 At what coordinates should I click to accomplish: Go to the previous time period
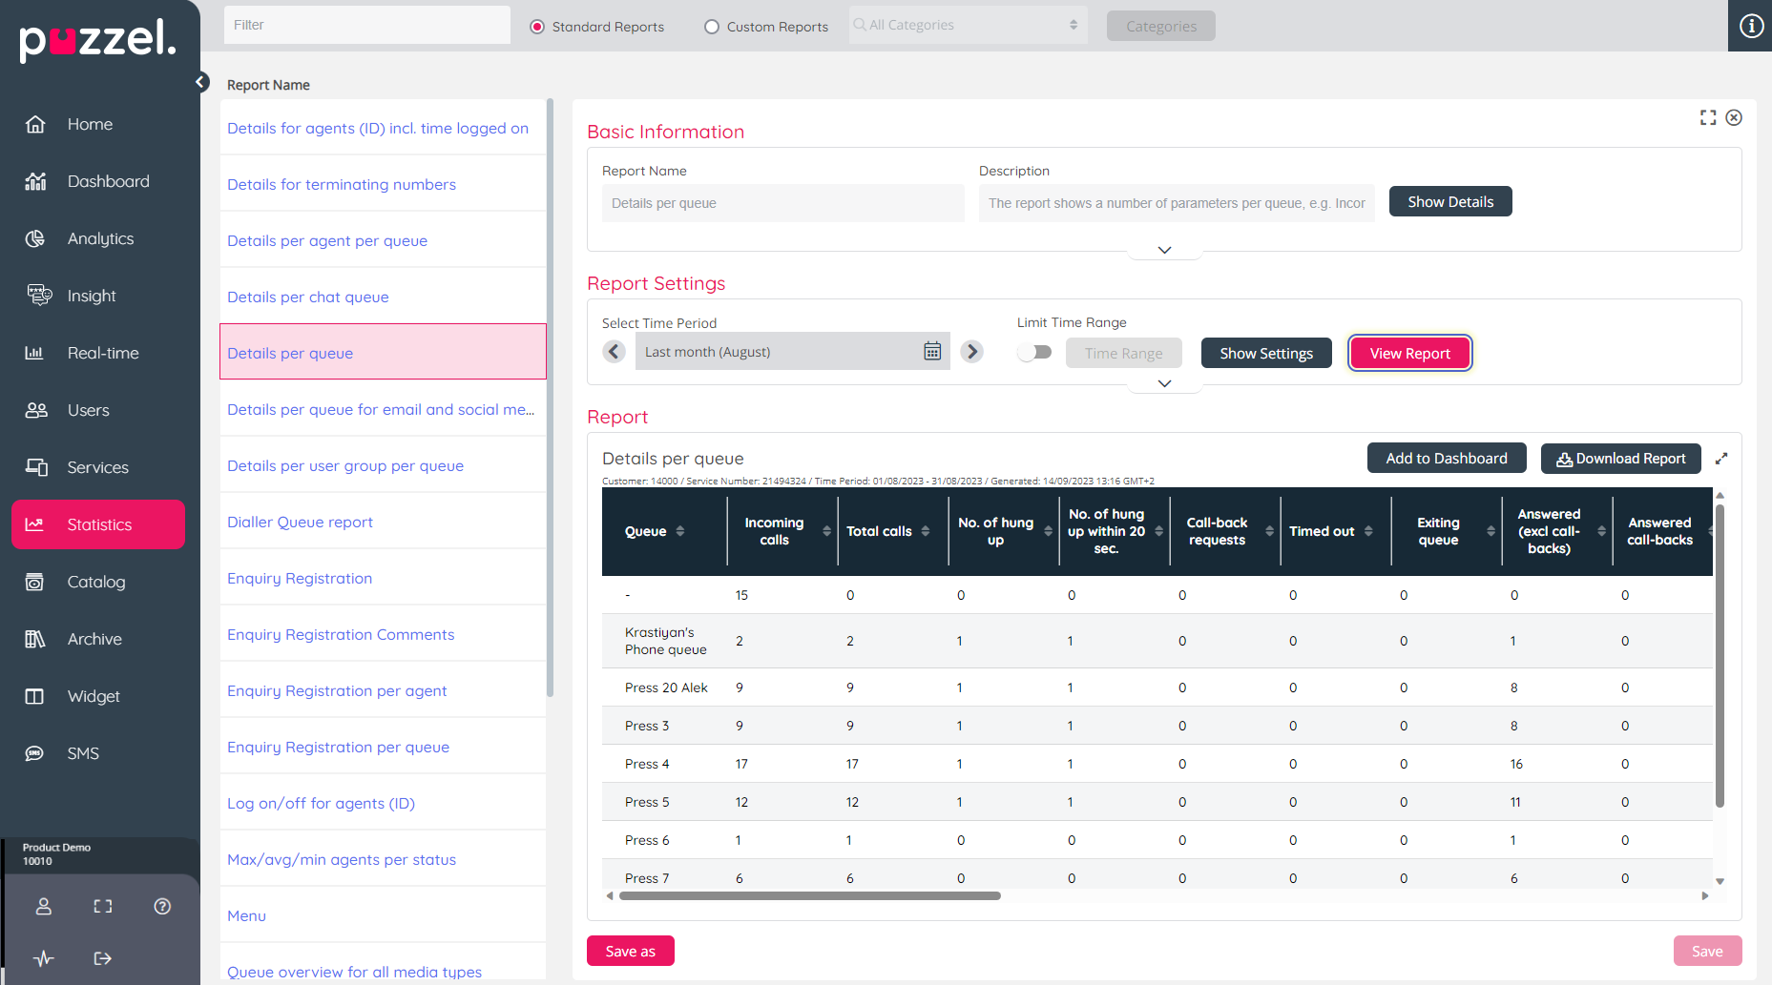click(x=615, y=352)
